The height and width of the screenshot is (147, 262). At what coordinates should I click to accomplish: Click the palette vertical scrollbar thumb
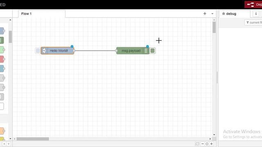click(10, 37)
